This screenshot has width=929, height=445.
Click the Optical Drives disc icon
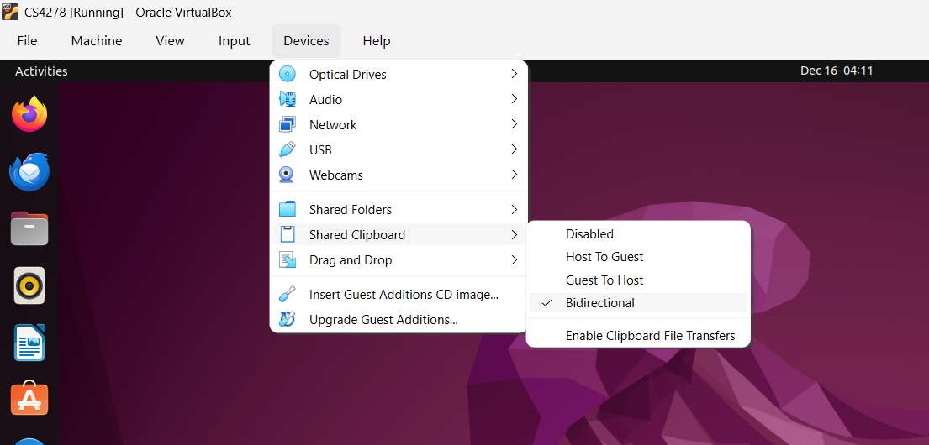pyautogui.click(x=288, y=74)
